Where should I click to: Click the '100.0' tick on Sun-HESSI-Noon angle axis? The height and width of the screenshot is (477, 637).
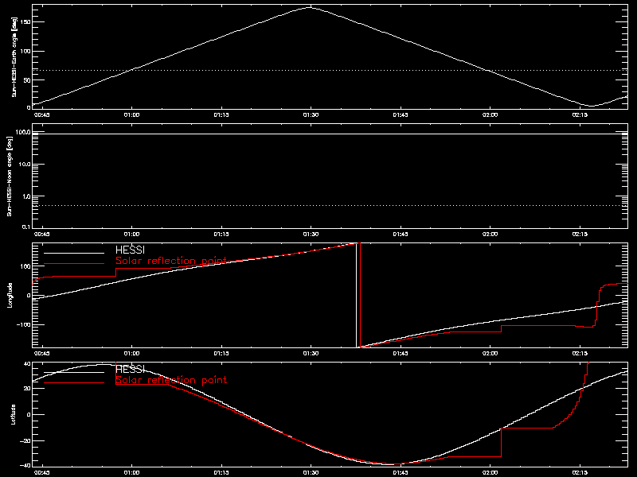23,132
